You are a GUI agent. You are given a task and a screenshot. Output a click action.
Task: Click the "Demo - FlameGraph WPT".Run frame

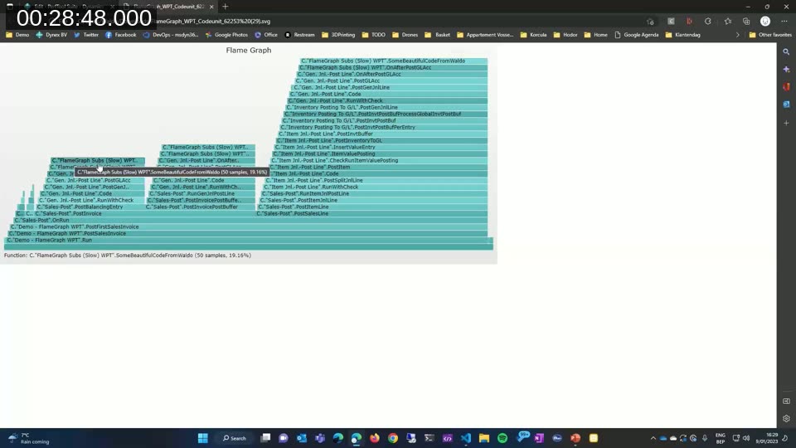pos(250,241)
